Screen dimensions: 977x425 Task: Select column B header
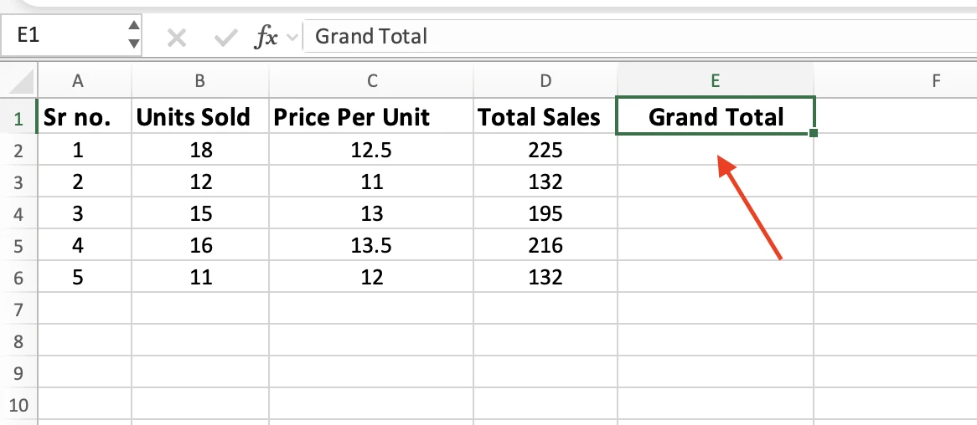pyautogui.click(x=200, y=80)
